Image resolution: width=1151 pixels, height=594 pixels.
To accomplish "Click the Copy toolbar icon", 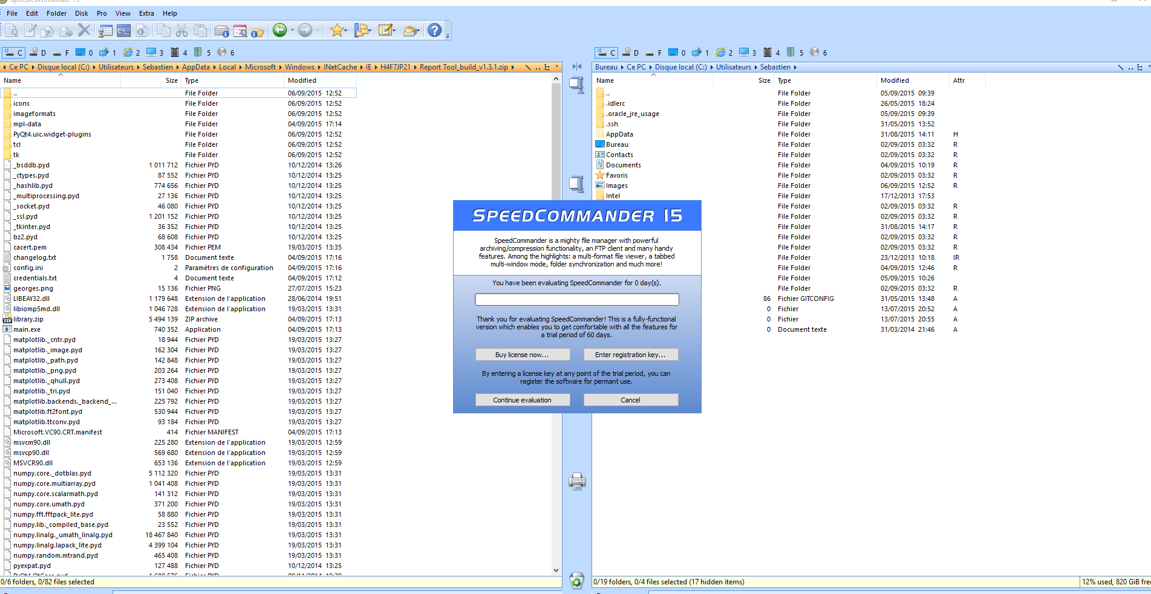I will click(163, 30).
